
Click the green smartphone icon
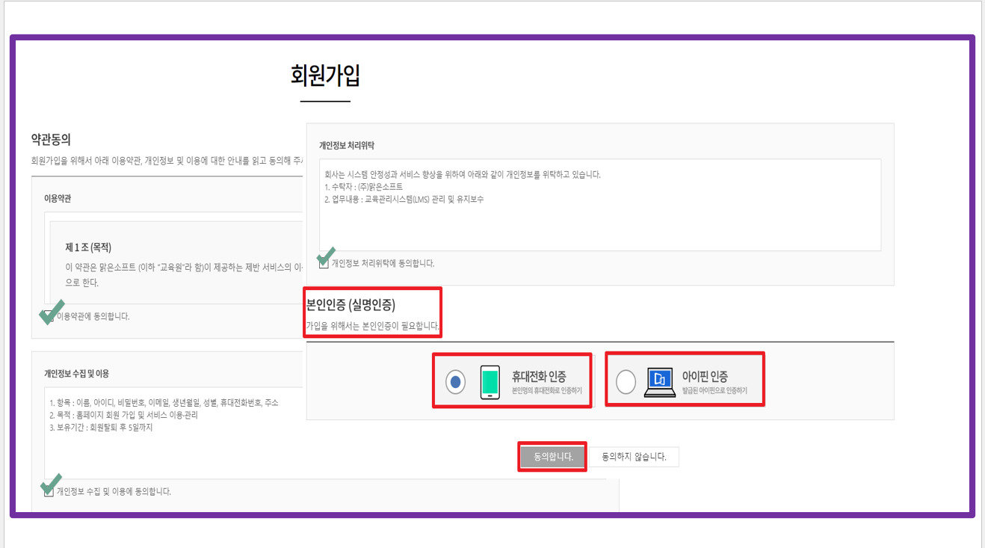[490, 382]
